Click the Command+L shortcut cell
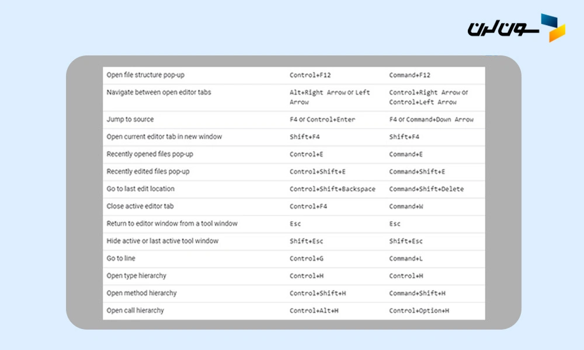This screenshot has height=350, width=584. pos(405,258)
